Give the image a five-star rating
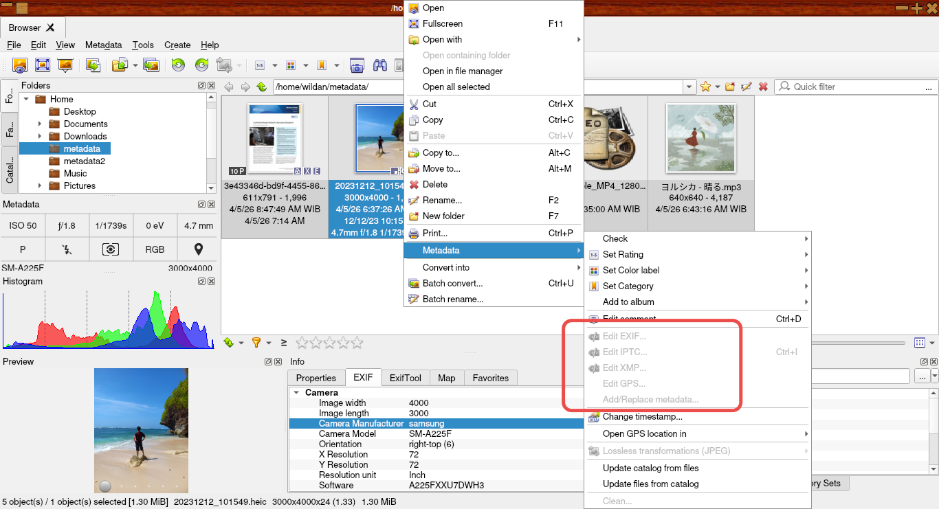 [x=358, y=342]
